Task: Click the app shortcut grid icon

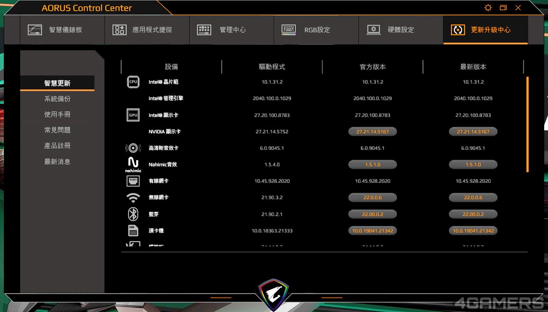Action: [x=119, y=30]
